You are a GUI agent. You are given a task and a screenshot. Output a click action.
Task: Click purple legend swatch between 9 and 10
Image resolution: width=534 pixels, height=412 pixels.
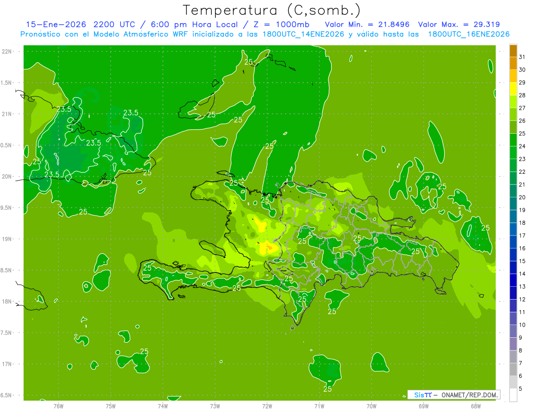click(x=513, y=331)
